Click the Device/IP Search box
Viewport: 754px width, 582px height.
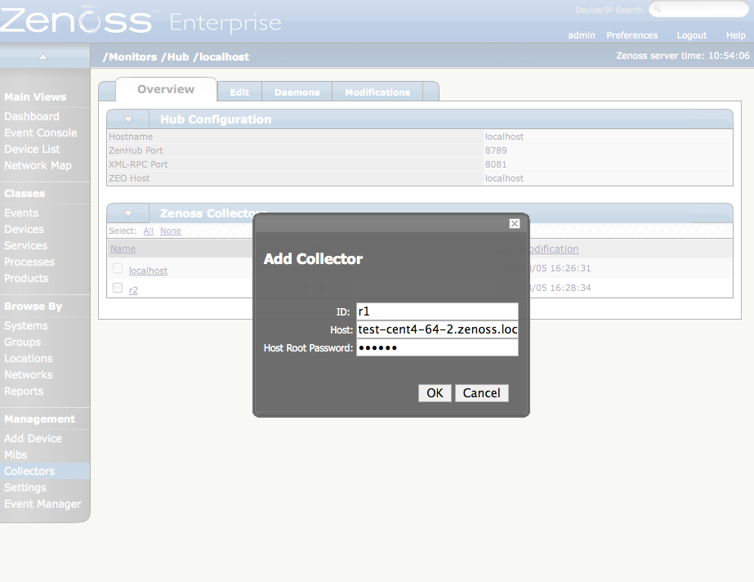[x=698, y=9]
